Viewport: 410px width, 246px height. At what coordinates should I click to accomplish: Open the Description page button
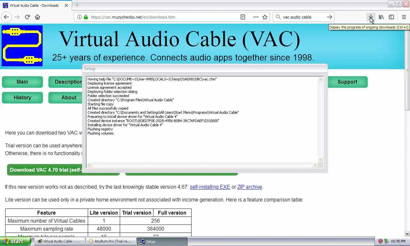coord(66,82)
